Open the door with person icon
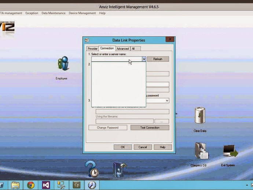This screenshot has height=190, width=253. [x=120, y=169]
